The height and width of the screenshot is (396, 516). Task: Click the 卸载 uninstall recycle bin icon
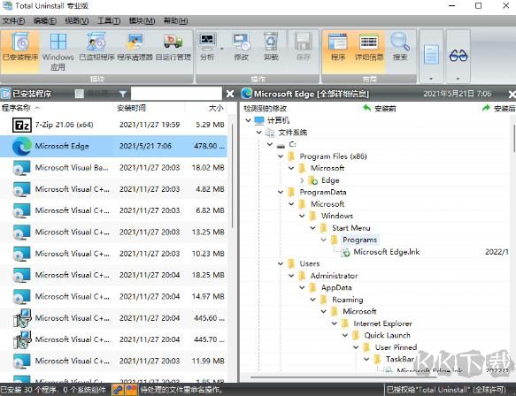[271, 47]
